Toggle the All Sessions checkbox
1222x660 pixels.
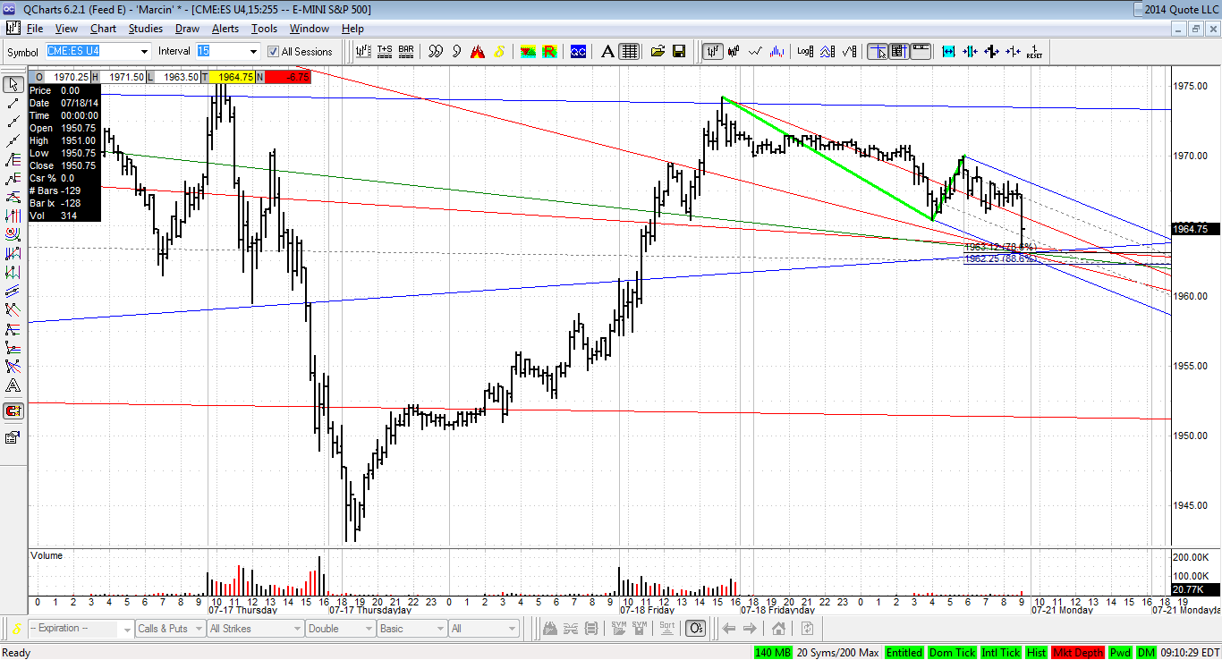coord(274,52)
